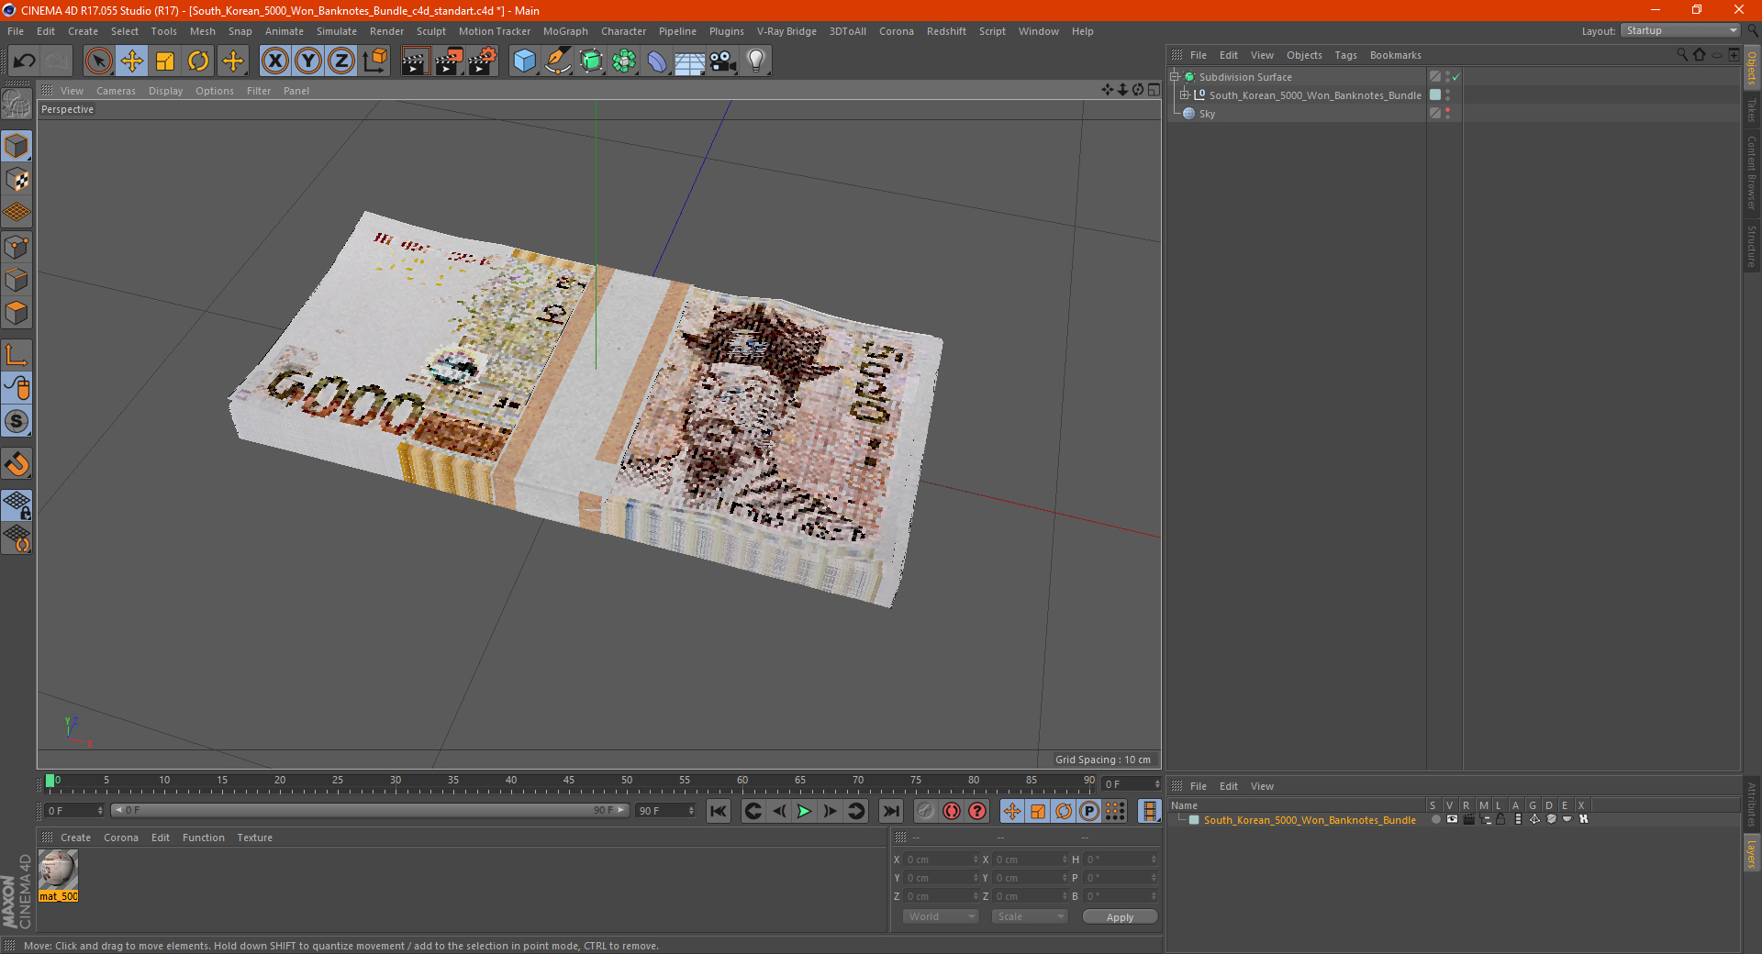The width and height of the screenshot is (1762, 954).
Task: Switch to the Takes side tab
Action: point(1752,111)
